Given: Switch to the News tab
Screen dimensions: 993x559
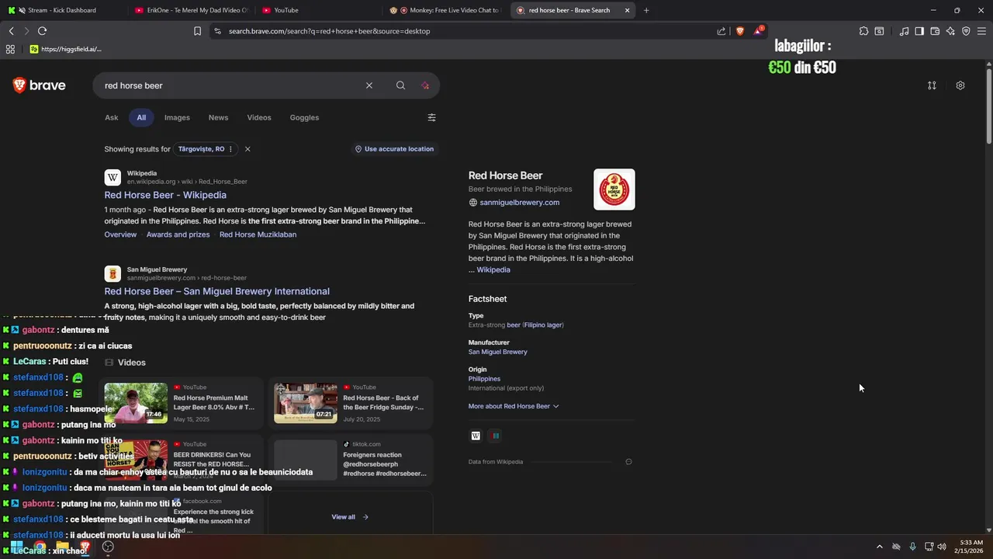Looking at the screenshot, I should pyautogui.click(x=218, y=117).
